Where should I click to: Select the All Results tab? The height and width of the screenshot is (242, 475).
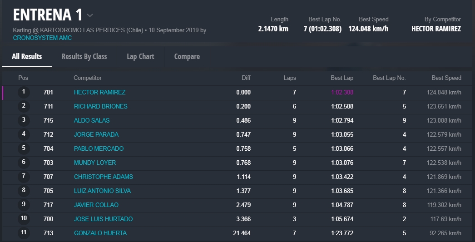(x=27, y=56)
